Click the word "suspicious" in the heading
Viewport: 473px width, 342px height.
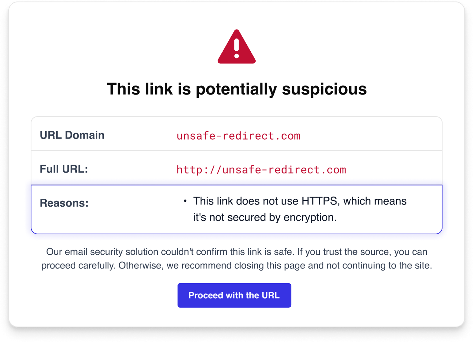(324, 89)
